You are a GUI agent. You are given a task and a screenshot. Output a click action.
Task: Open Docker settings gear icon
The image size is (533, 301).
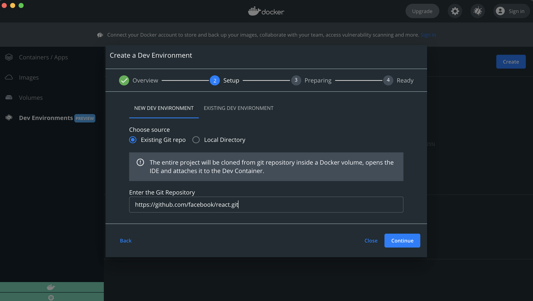[x=455, y=11]
